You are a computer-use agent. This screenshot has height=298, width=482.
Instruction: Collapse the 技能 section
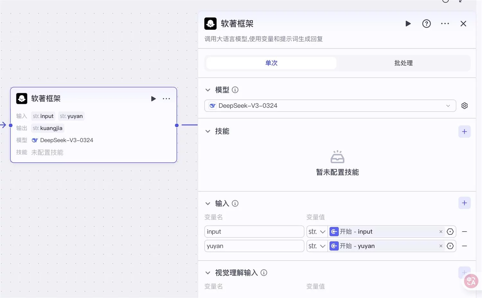pos(208,131)
